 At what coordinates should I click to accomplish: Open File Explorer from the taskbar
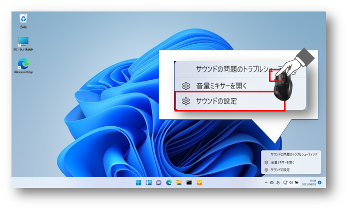179,183
